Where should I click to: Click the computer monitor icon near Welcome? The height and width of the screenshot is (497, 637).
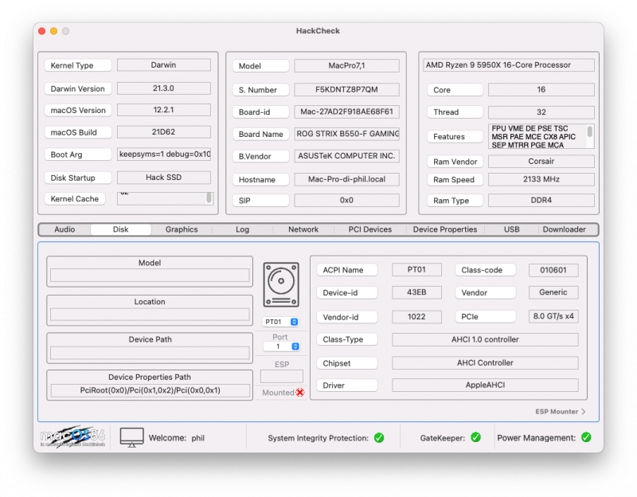(x=131, y=437)
